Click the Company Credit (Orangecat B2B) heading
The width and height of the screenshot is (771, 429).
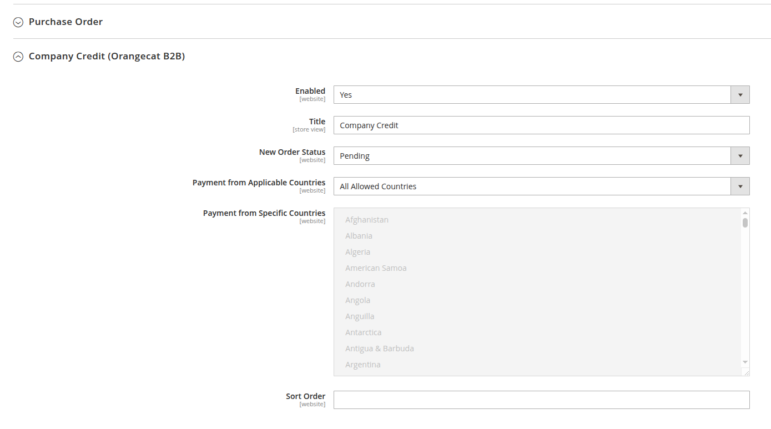(x=105, y=56)
